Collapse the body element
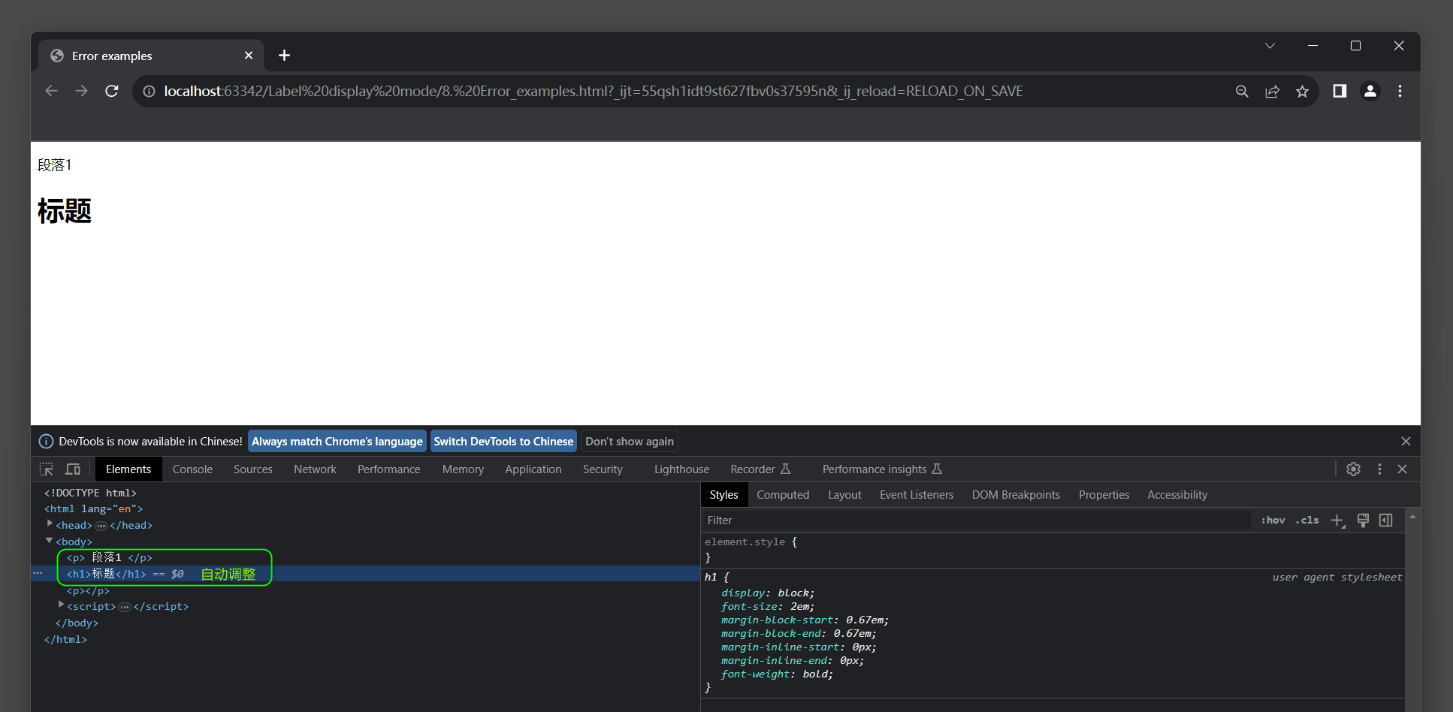1453x712 pixels. [x=50, y=541]
